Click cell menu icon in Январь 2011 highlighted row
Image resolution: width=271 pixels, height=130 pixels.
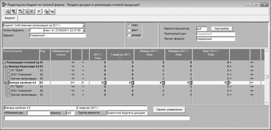click(163, 83)
